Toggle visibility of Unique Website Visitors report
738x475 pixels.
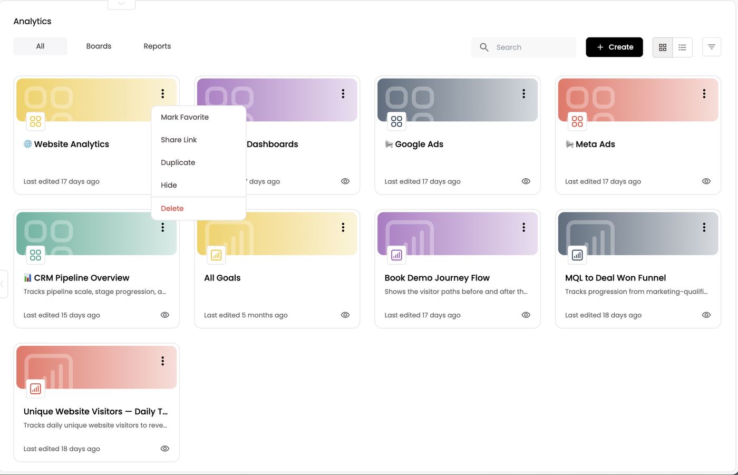click(164, 449)
